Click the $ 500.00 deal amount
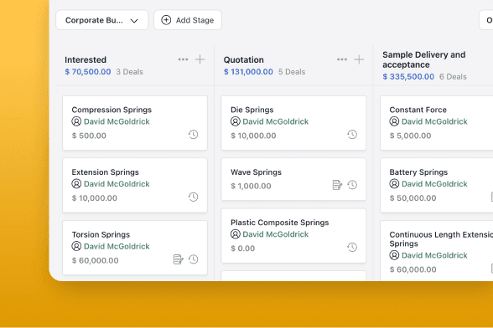Viewport: 493px width, 328px height. 89,136
